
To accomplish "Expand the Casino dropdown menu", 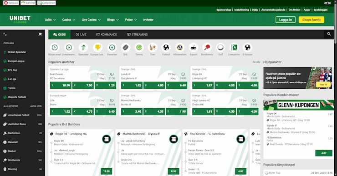I will tap(69, 20).
